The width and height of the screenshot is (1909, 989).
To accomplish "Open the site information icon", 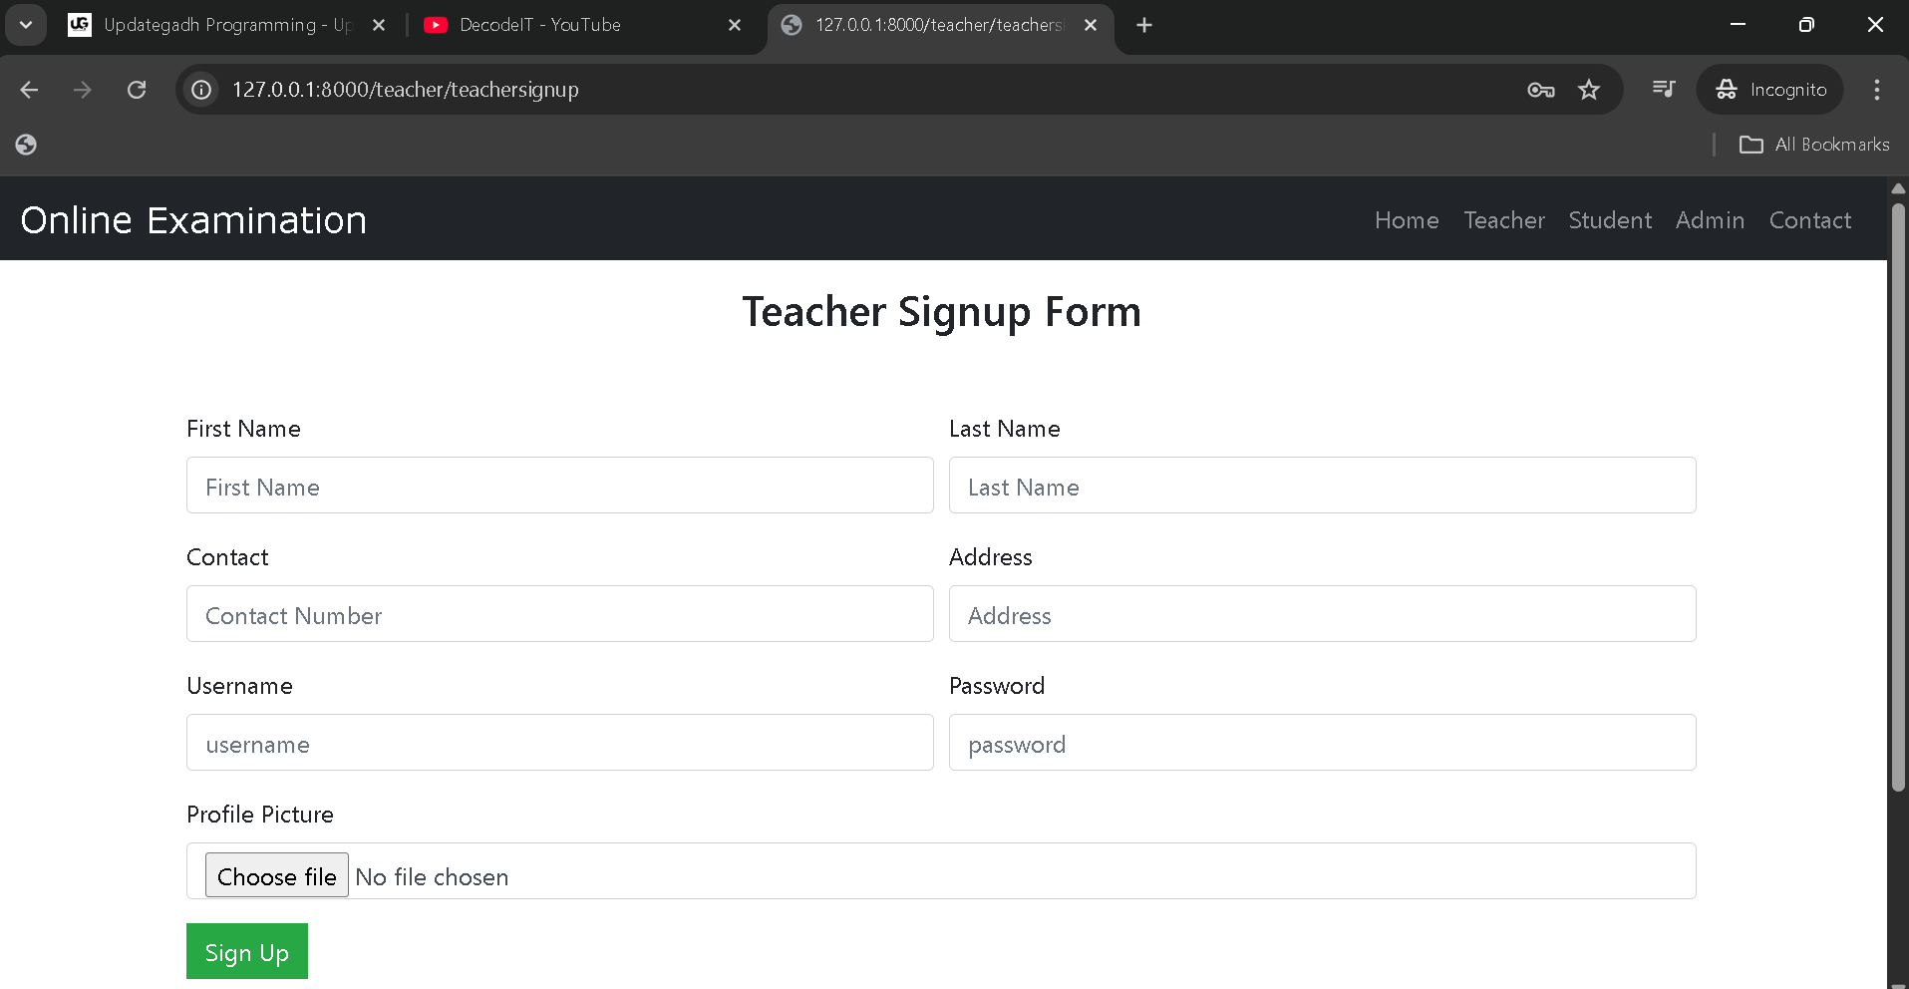I will pyautogui.click(x=201, y=90).
